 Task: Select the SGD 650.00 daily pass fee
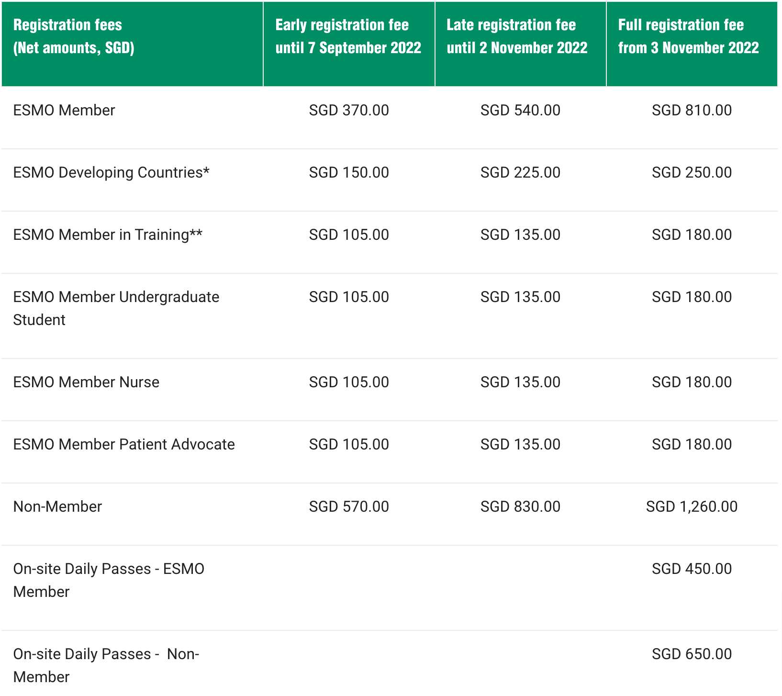point(692,654)
